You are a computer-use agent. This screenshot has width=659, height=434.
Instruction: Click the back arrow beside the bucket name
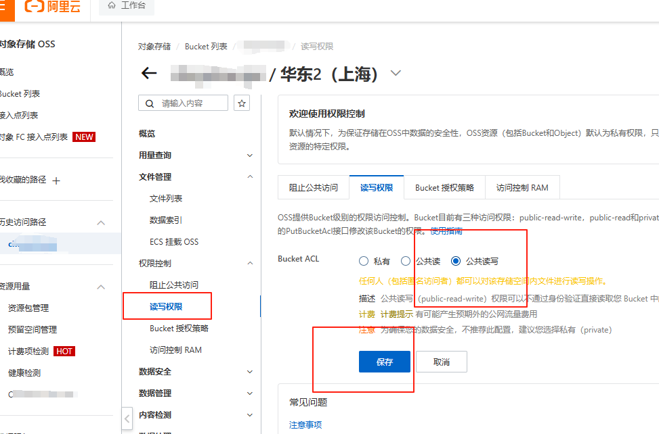point(148,73)
